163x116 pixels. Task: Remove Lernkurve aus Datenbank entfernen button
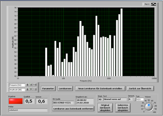click(73, 109)
